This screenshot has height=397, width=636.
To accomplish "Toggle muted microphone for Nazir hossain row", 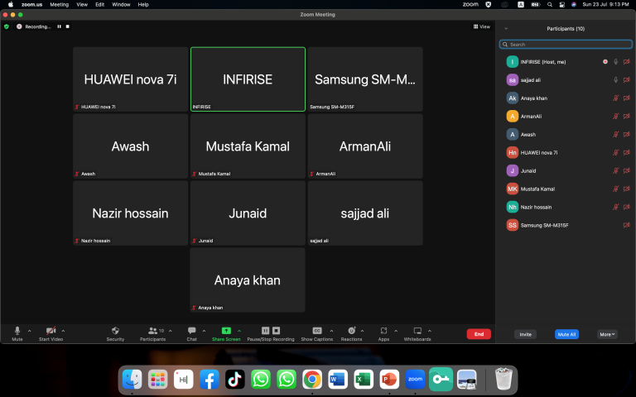I will [616, 207].
